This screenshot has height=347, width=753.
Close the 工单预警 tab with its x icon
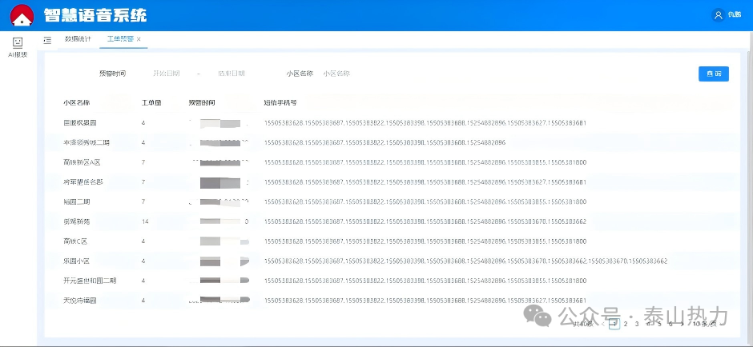[139, 39]
